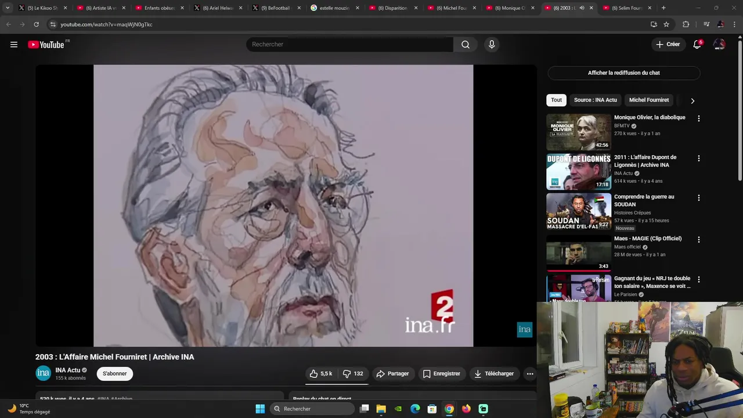Click the browser address bar URL

pyautogui.click(x=106, y=24)
